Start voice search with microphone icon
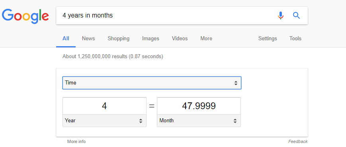Image resolution: width=346 pixels, height=147 pixels. pyautogui.click(x=280, y=16)
